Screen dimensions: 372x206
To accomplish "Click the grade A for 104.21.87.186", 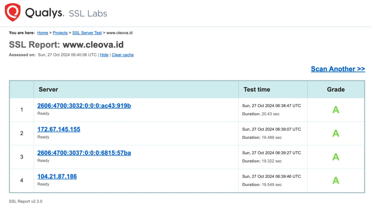I will (336, 180).
